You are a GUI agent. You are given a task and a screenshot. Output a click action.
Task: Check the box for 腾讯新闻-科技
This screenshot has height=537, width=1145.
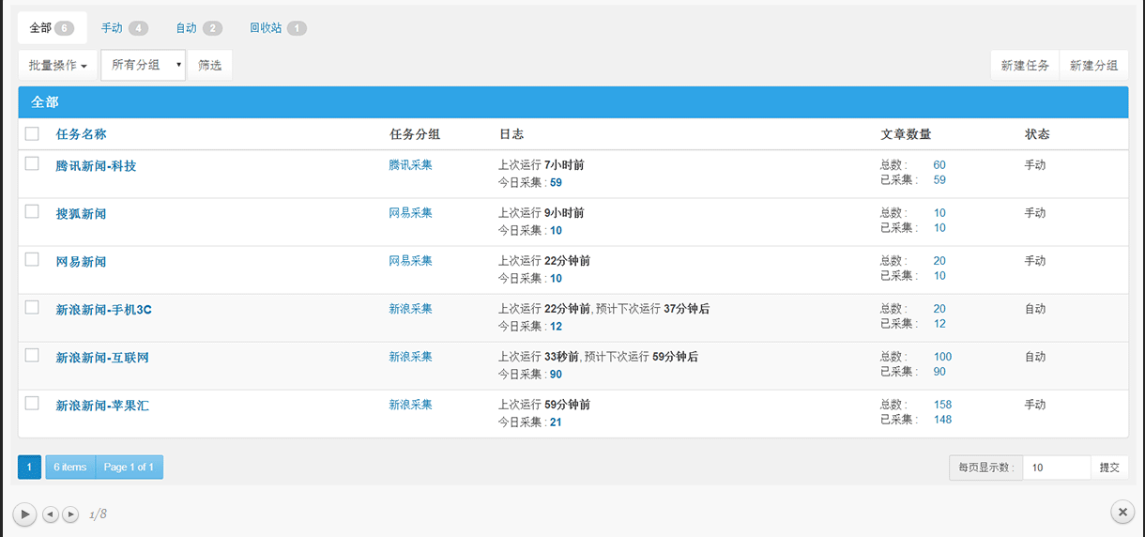[32, 163]
